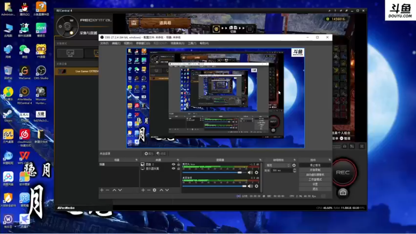
Task: Mute the desktop audio speaker icon
Action: (x=250, y=186)
